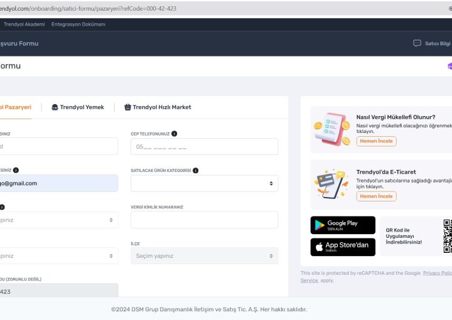Click the 'Trendyol'da E-Ticaret' heading
This screenshot has height=320, width=452.
(386, 172)
